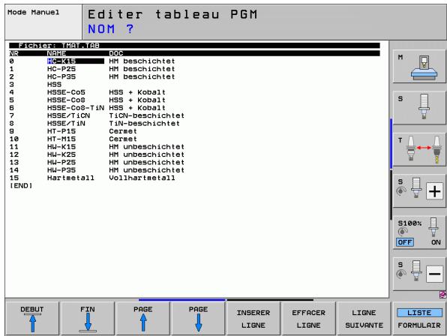Select the HW-K15 name cell
The width and height of the screenshot is (447, 336).
click(61, 146)
